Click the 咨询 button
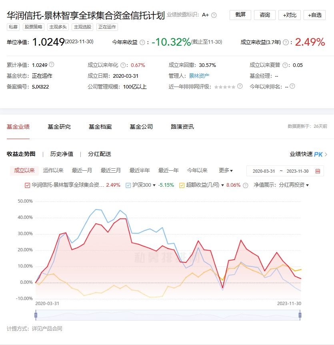The image size is (334, 345). 265,15
